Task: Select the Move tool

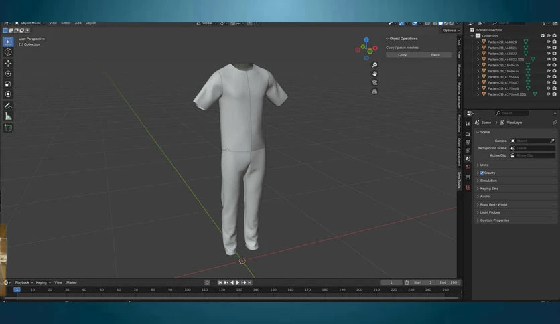Action: click(x=8, y=64)
